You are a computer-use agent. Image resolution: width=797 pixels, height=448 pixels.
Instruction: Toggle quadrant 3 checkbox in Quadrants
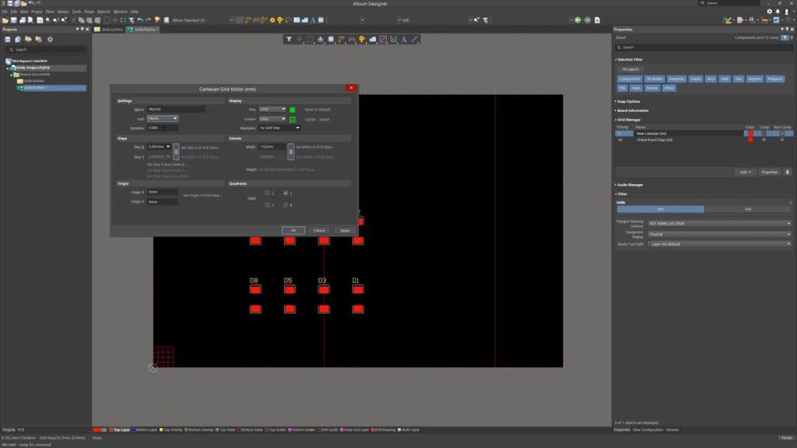267,205
